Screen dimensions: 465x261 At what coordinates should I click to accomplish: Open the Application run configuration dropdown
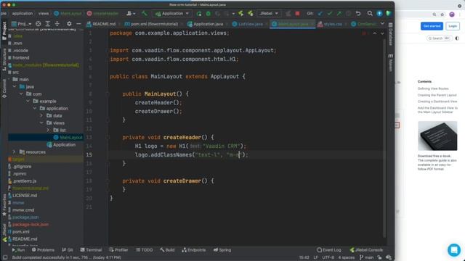[172, 13]
